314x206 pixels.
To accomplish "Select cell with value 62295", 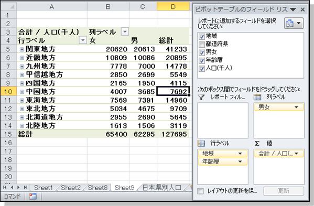I will [143, 134].
